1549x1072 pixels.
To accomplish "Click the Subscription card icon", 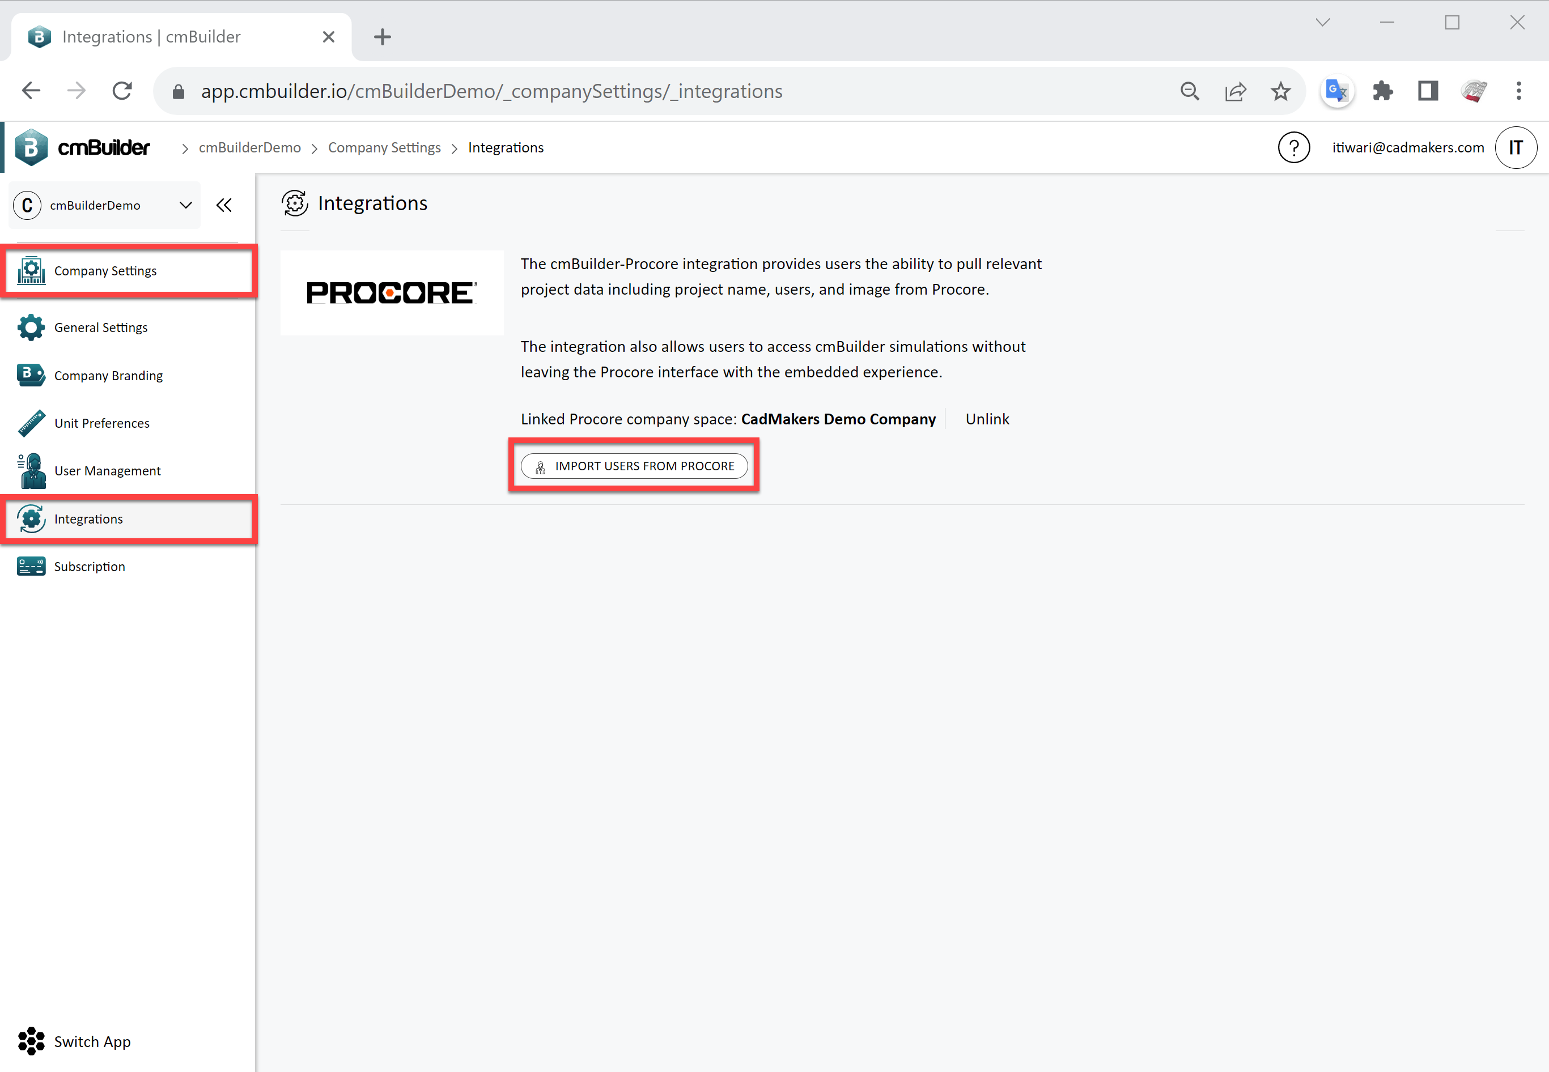I will click(x=31, y=567).
